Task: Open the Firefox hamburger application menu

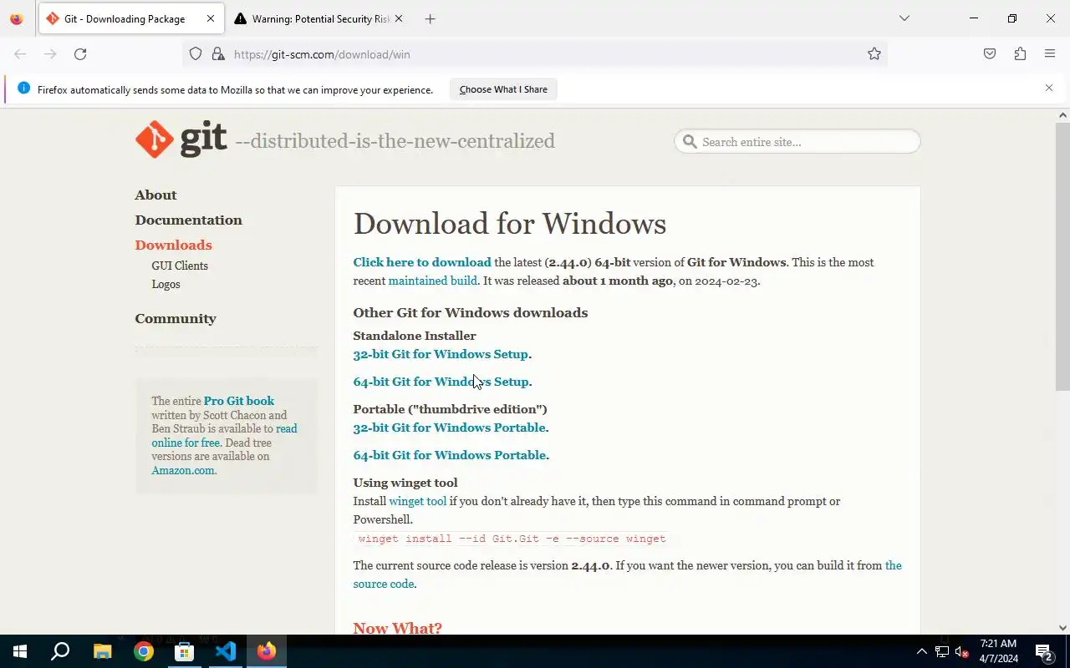Action: point(1050,54)
